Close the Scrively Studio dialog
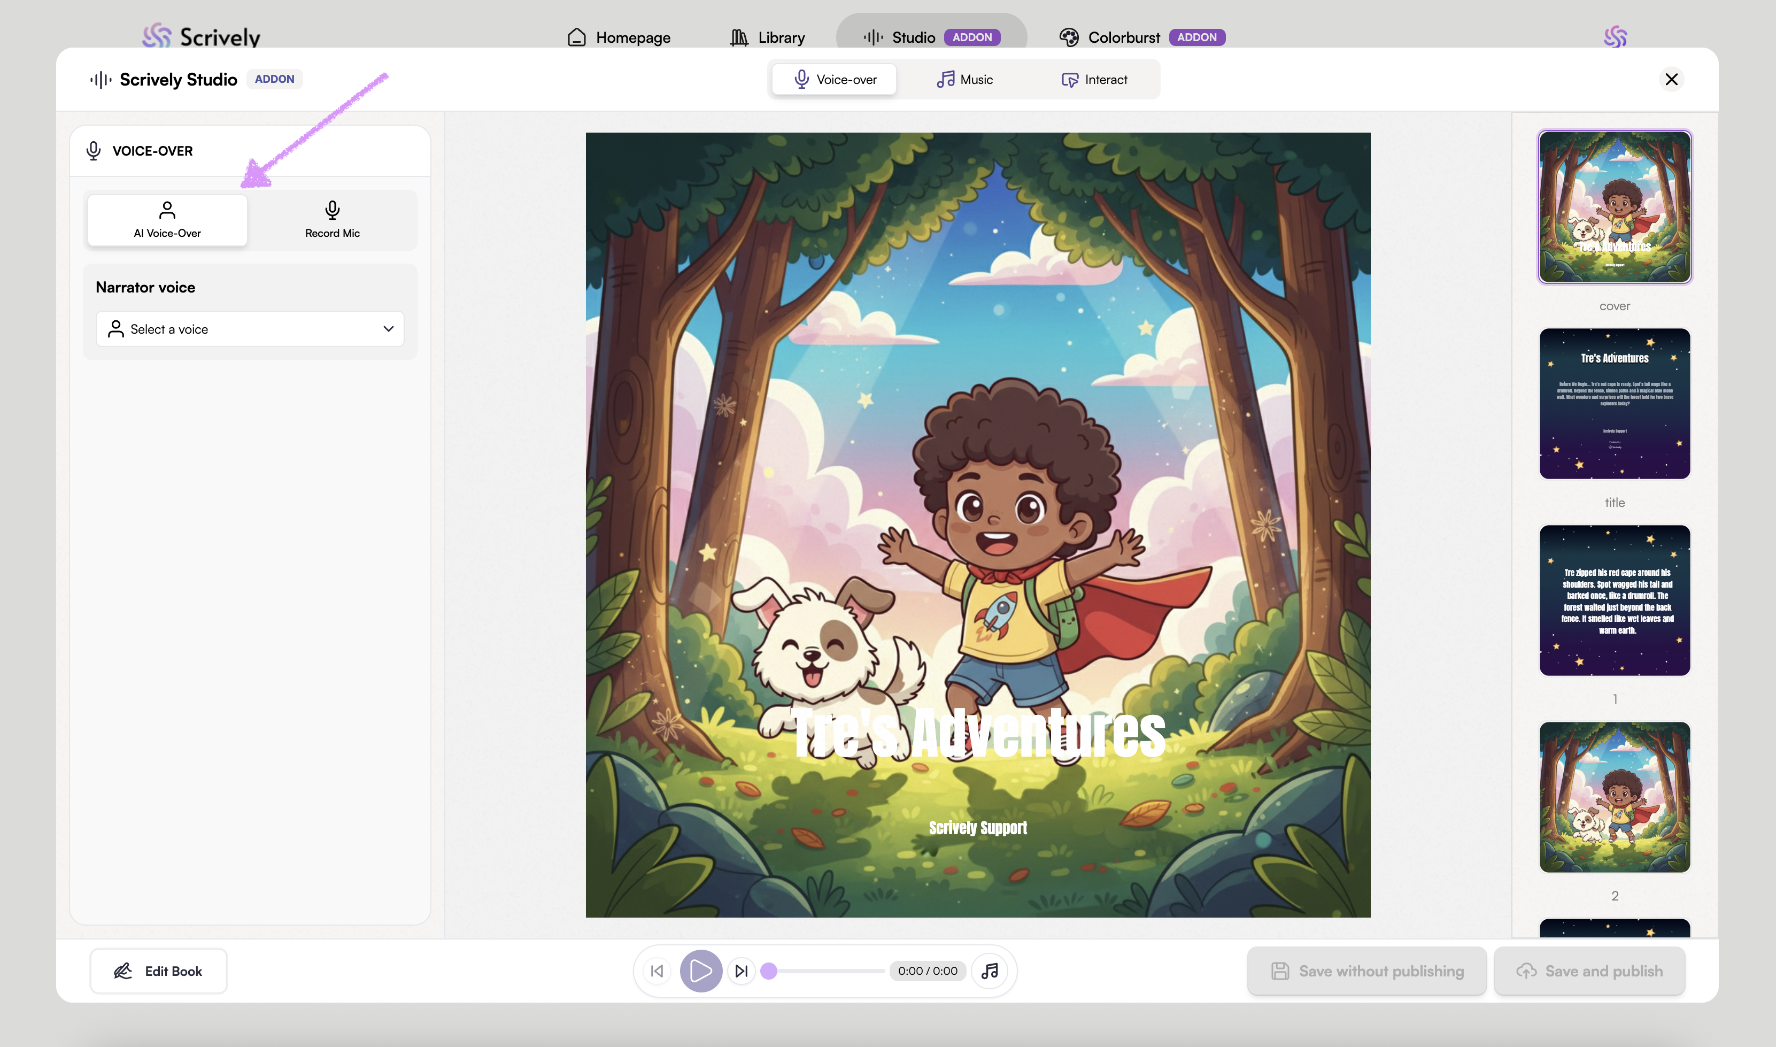Image resolution: width=1776 pixels, height=1047 pixels. click(1671, 79)
